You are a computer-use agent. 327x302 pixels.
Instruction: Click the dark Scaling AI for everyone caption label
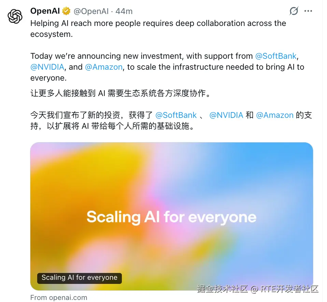coord(80,278)
